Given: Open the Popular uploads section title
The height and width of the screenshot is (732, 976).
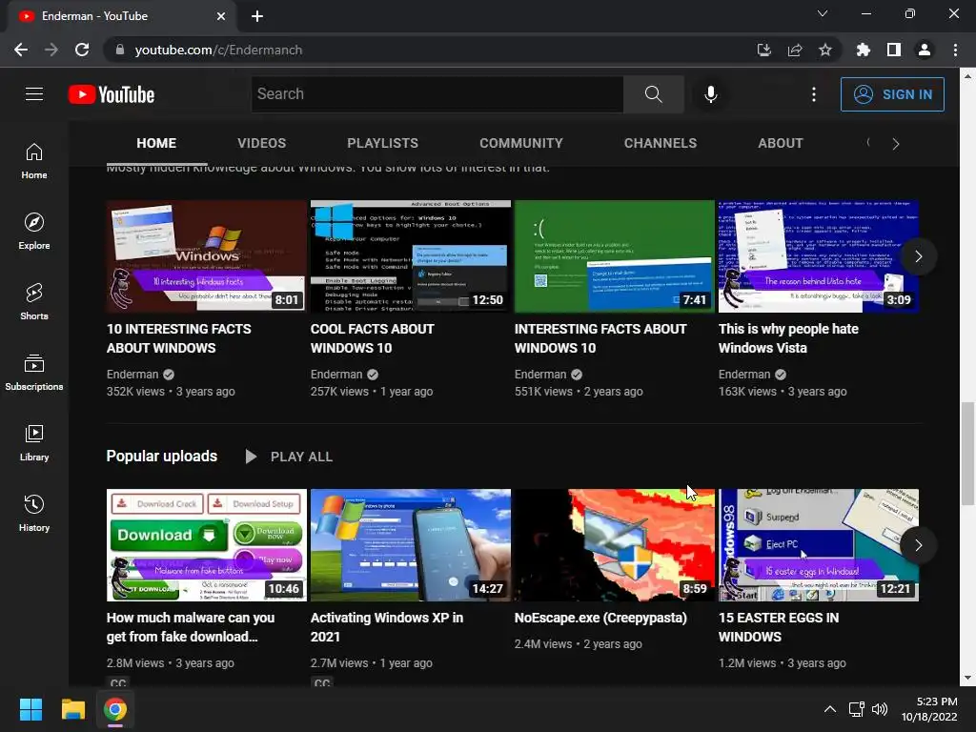Looking at the screenshot, I should pos(162,457).
